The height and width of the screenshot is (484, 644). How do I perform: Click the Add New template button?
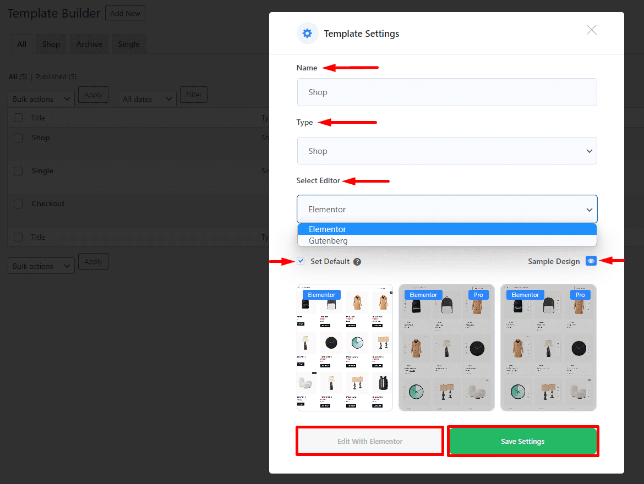[125, 13]
